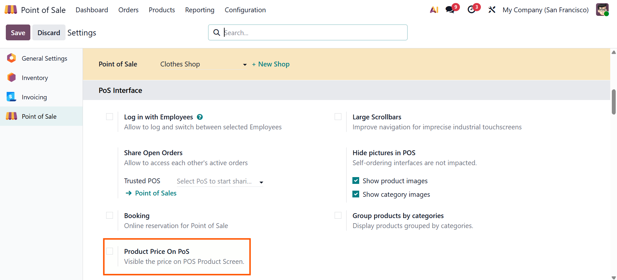
Task: Click the vertical scrollbar thumb
Action: point(613,102)
